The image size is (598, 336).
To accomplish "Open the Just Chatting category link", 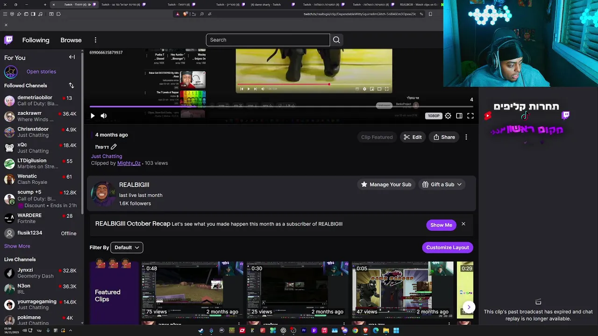I will click(x=107, y=156).
